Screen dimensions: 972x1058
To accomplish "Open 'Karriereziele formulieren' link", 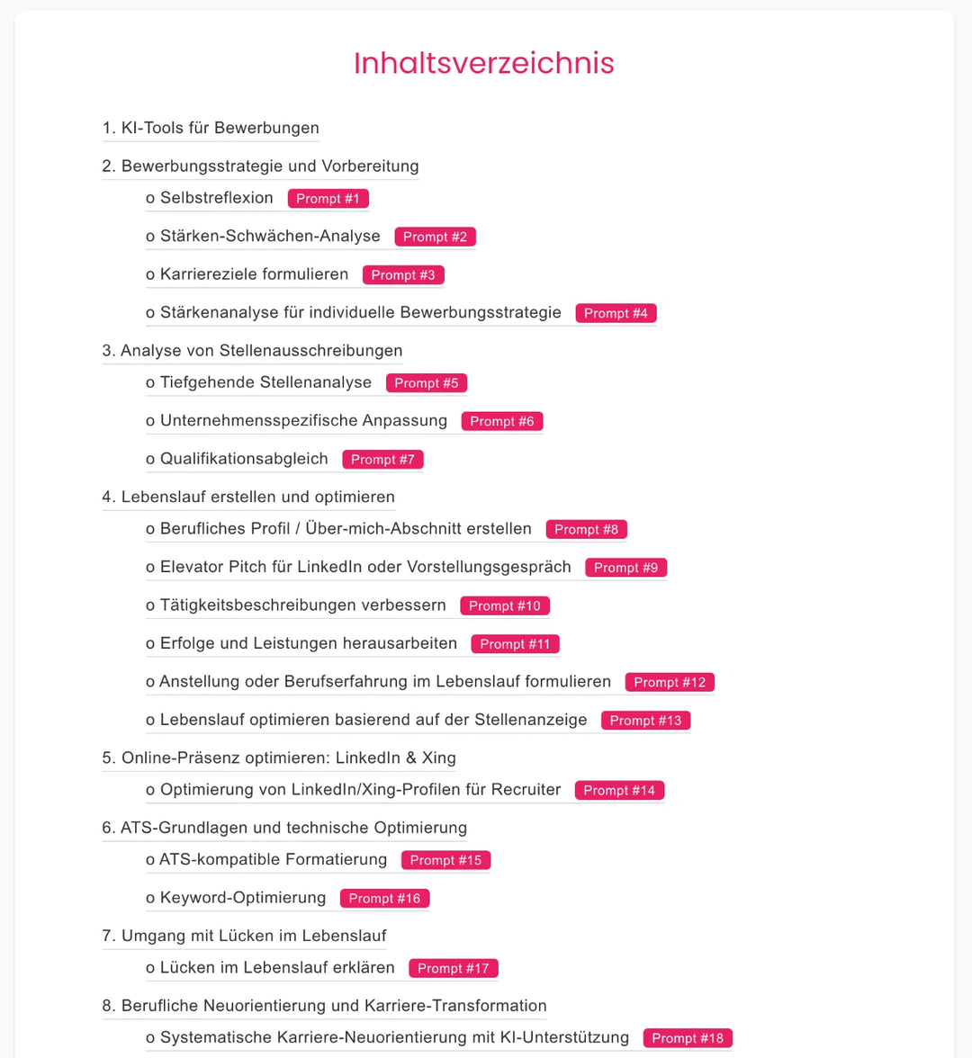I will (254, 274).
